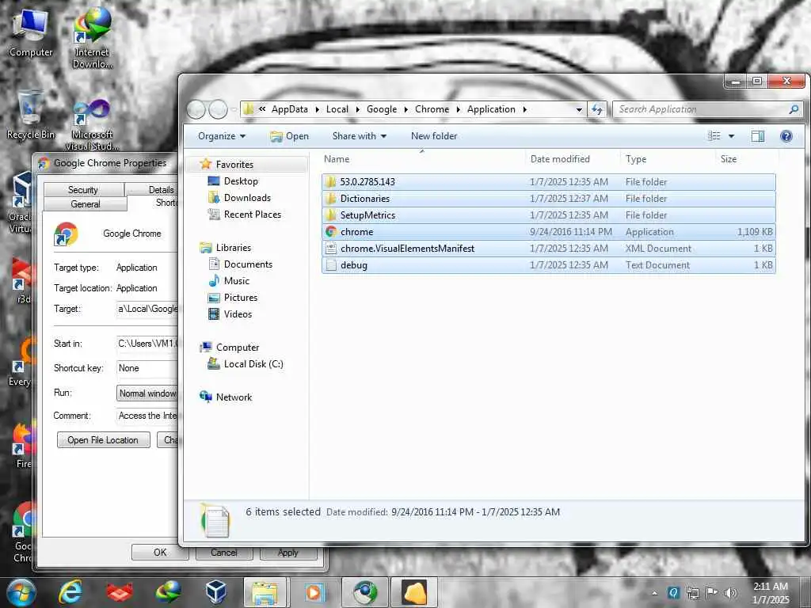Go to the Google breadcrumb folder

click(382, 109)
